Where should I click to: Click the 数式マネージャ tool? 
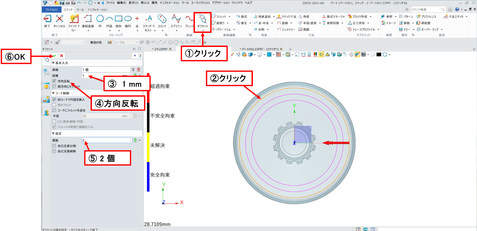click(333, 16)
